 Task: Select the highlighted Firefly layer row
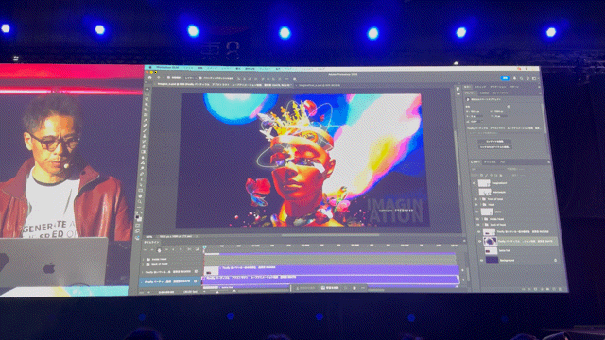[x=519, y=242]
